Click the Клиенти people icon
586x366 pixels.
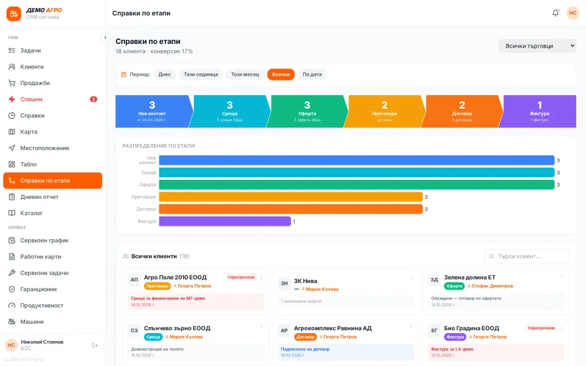point(12,67)
